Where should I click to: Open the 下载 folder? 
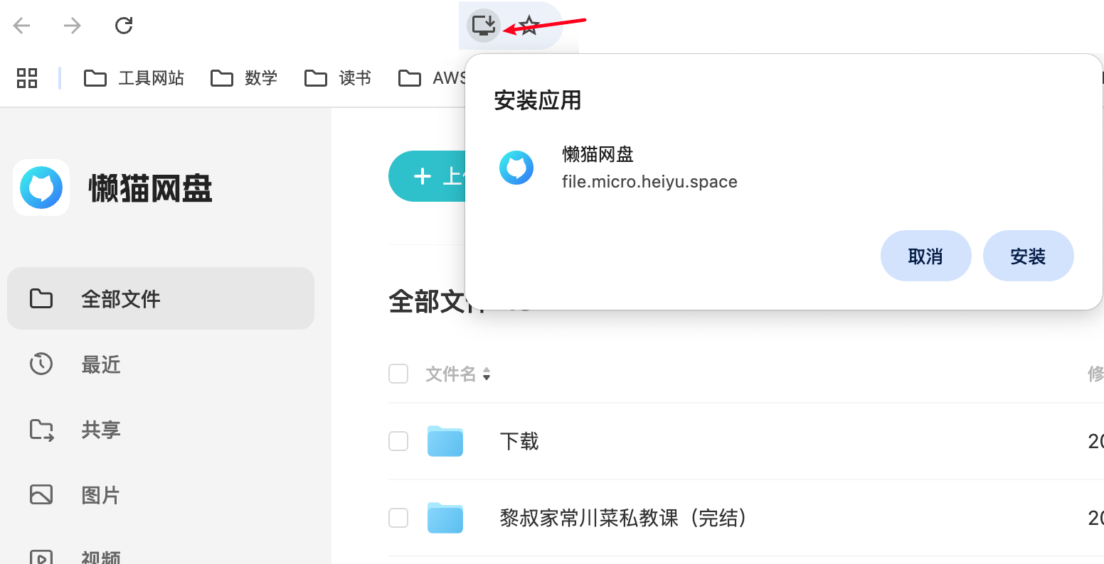pyautogui.click(x=519, y=440)
